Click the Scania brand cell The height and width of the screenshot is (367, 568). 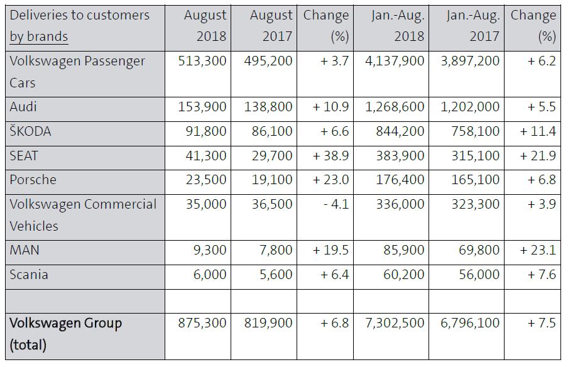pos(29,275)
